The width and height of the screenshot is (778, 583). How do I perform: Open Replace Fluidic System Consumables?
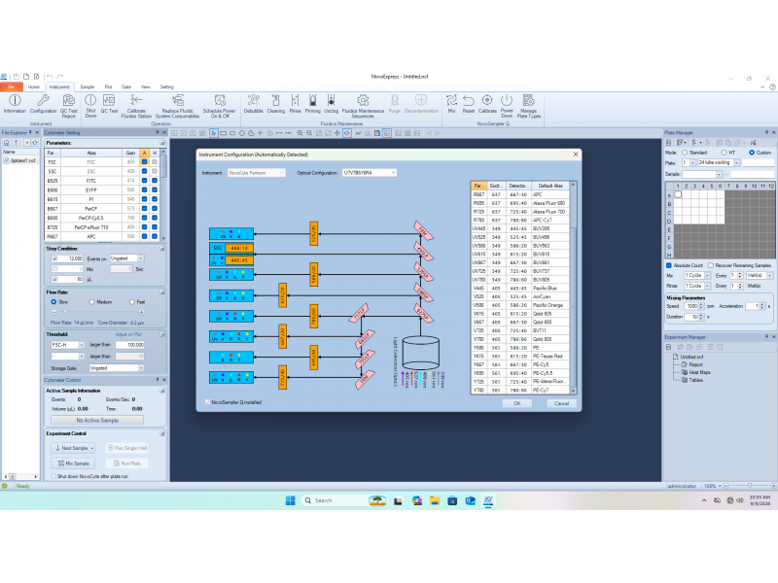pyautogui.click(x=177, y=106)
